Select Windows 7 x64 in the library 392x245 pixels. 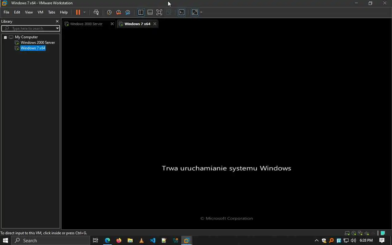pos(33,48)
